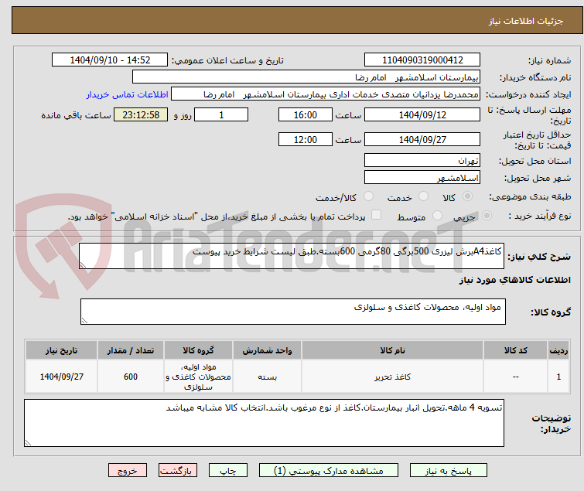This screenshot has width=584, height=491.
Task: Click the جزئیات اطلاعات نیاز page title
Action: coord(526,21)
